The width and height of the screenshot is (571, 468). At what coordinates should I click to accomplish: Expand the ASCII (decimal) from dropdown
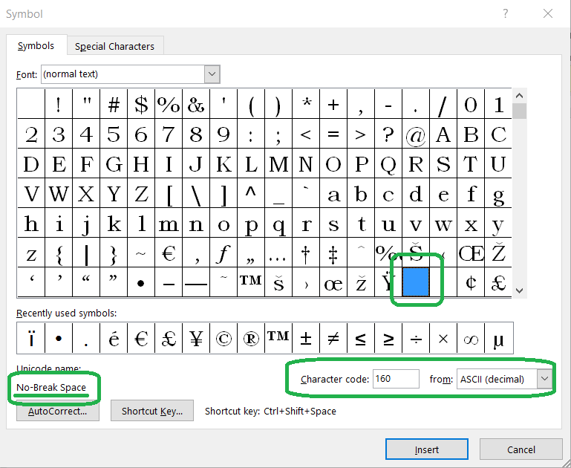pos(544,379)
